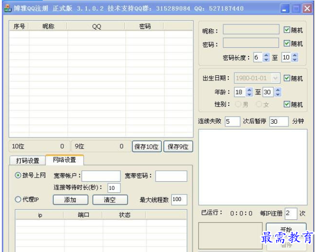The height and width of the screenshot is (252, 317).
Task: Click the log output text area
Action: pyautogui.click(x=253, y=167)
